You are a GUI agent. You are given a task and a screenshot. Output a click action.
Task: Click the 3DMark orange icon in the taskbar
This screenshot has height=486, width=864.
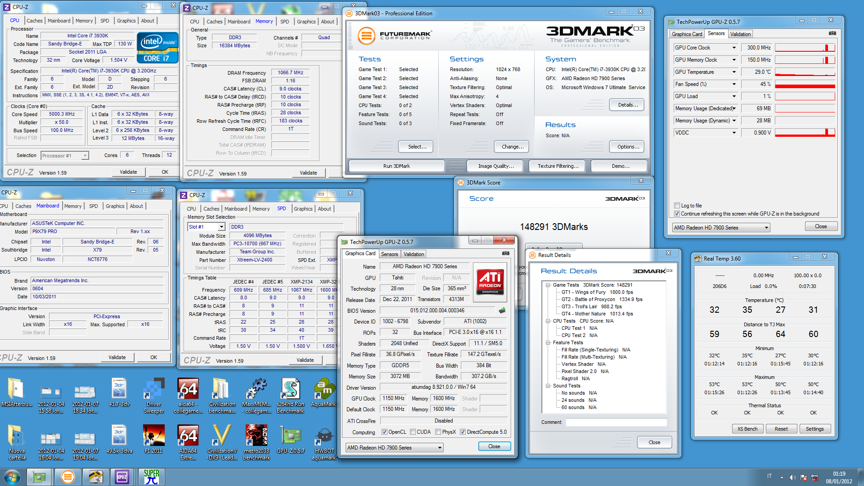[x=67, y=477]
